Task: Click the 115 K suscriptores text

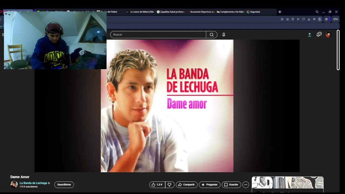Action: pos(29,187)
